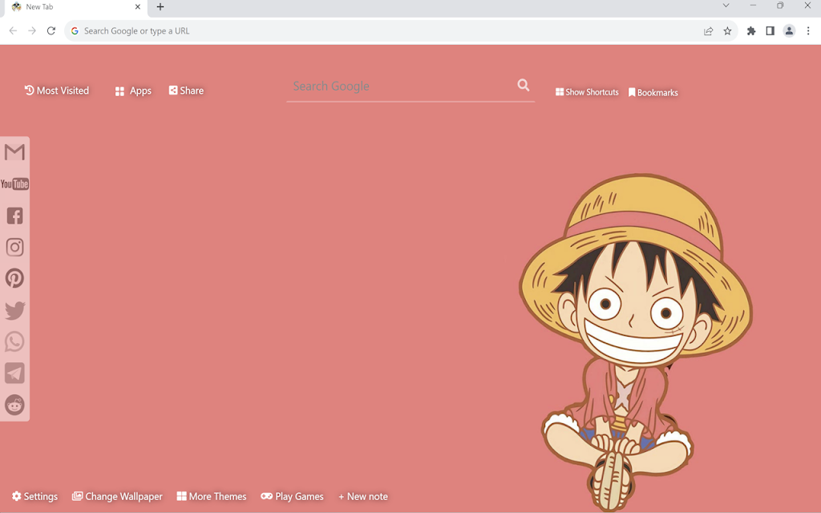This screenshot has width=821, height=513.
Task: Open Instagram from the sidebar
Action: (x=14, y=247)
